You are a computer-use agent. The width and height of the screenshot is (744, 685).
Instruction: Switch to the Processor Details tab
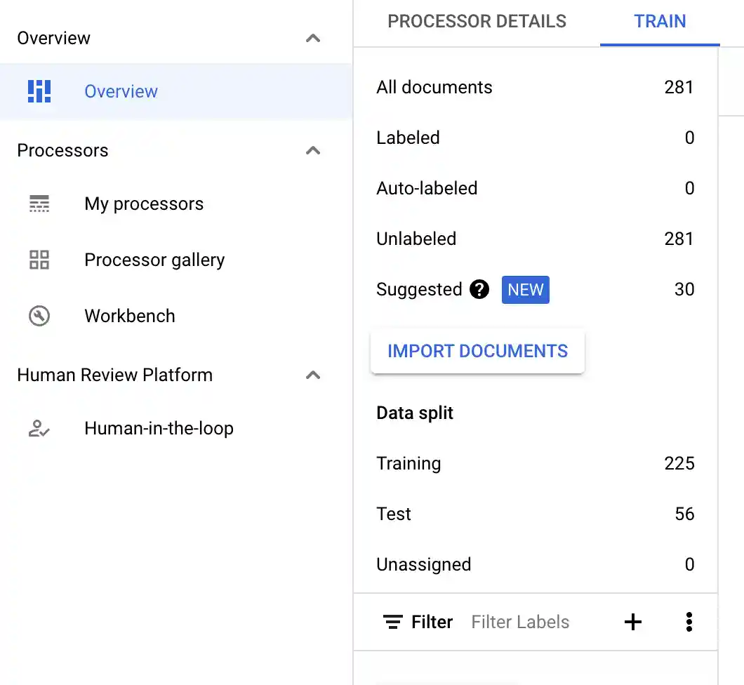pos(477,22)
